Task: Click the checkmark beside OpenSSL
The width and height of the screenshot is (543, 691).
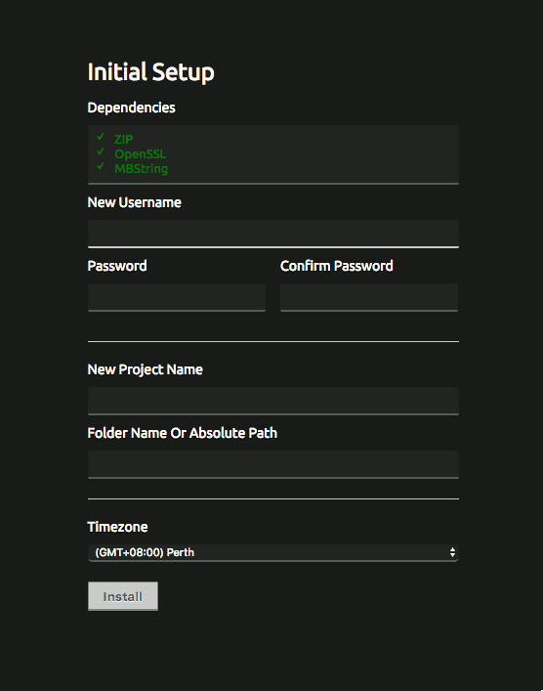Action: pyautogui.click(x=101, y=151)
